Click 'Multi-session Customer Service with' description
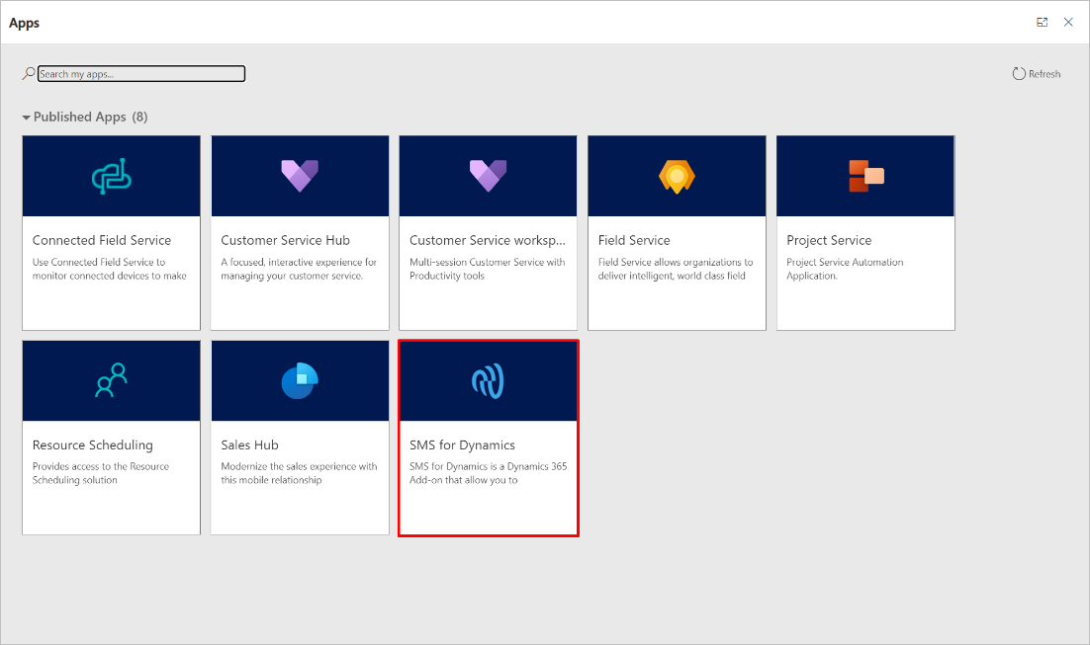 [x=488, y=269]
